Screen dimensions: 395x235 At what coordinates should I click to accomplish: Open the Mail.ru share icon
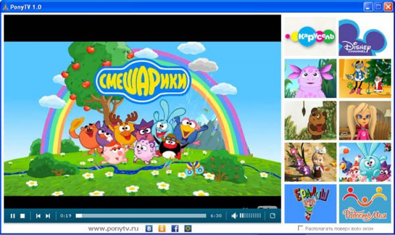tap(187, 229)
